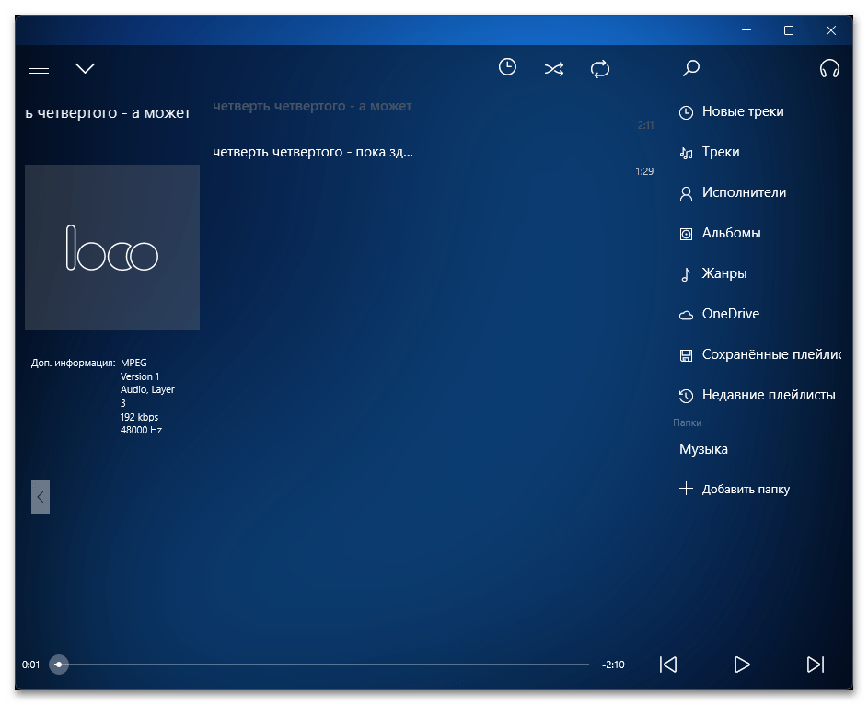Click Добавить папку button

point(745,490)
